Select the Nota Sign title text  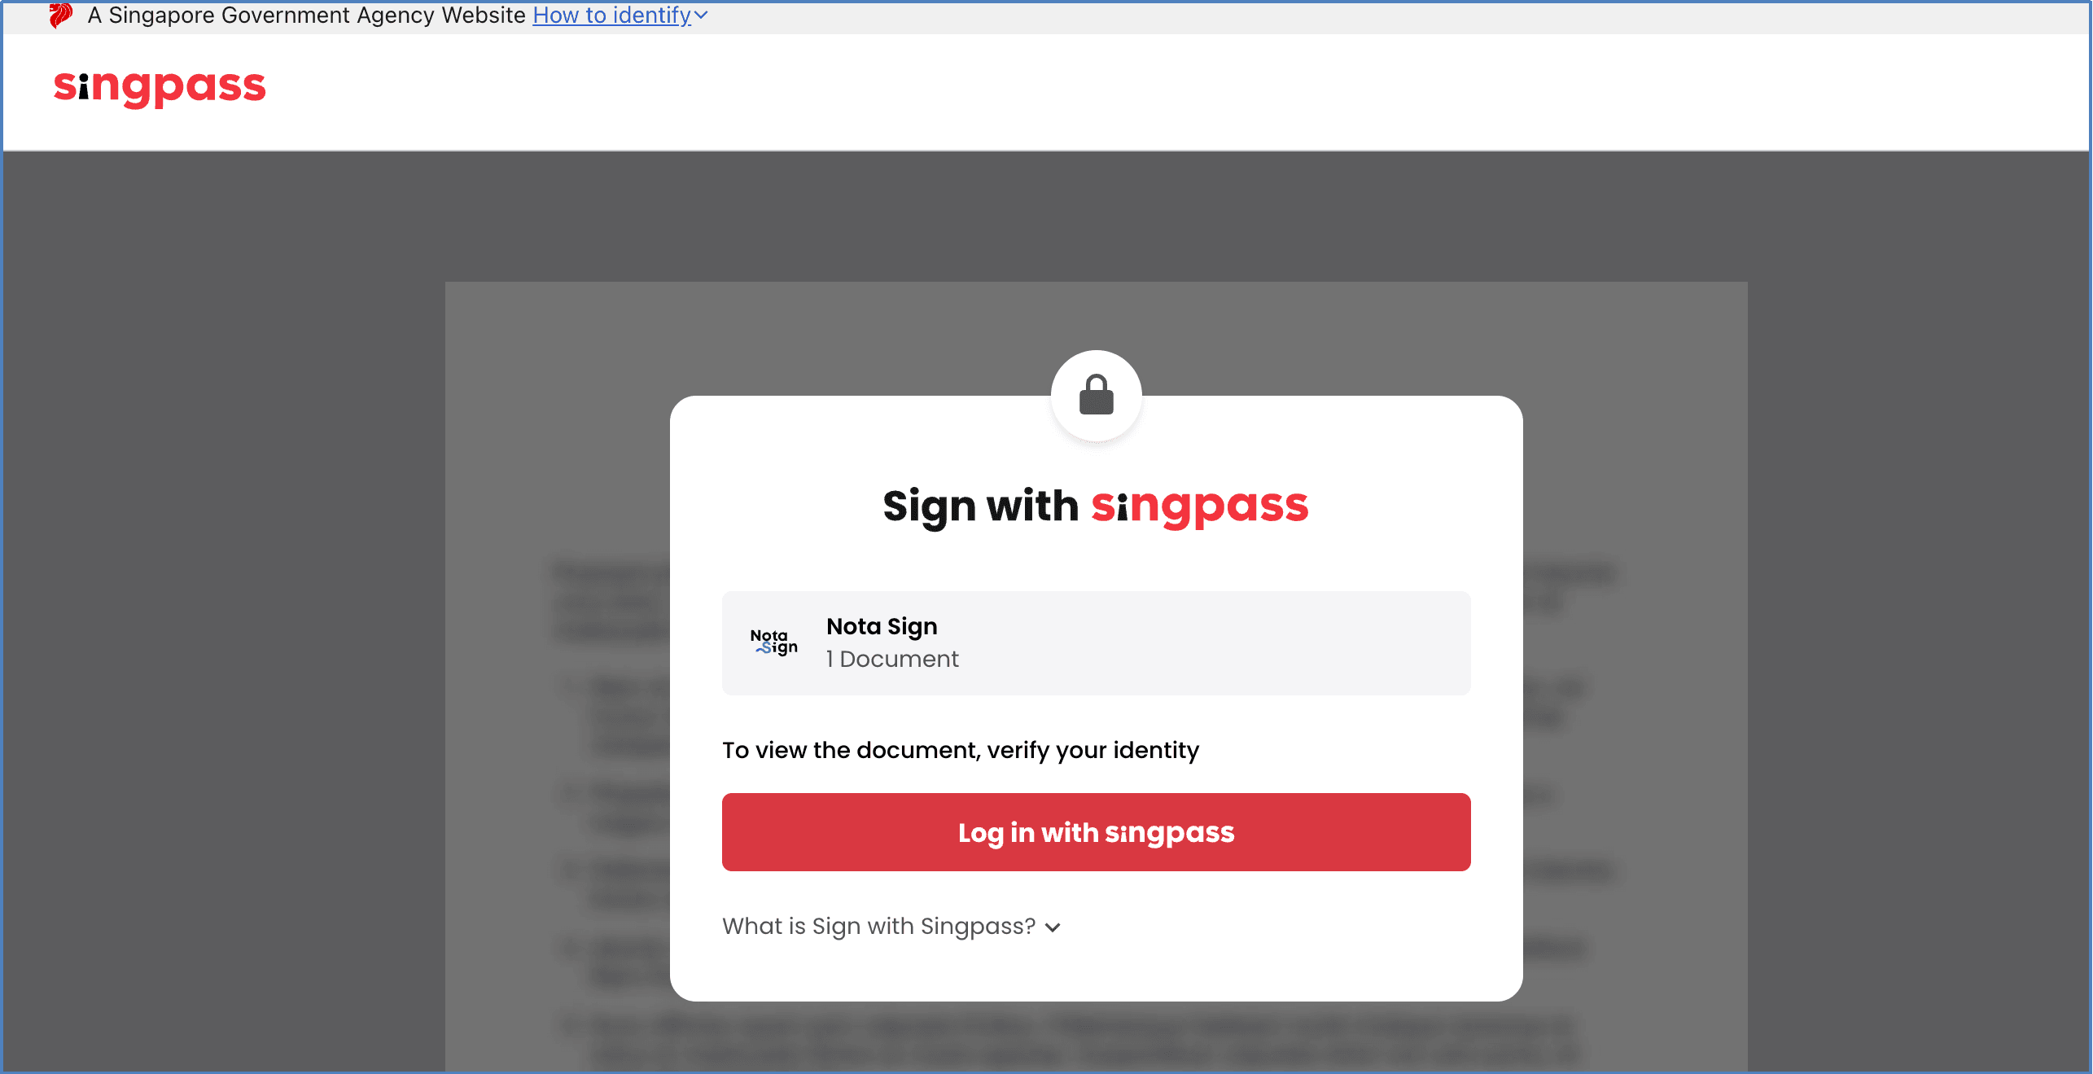tap(882, 626)
